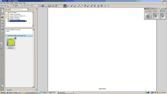This screenshot has width=167, height=94.
Task: Open dropdown arrow on fractions-rodgers thumbnail
Action: coord(15,38)
